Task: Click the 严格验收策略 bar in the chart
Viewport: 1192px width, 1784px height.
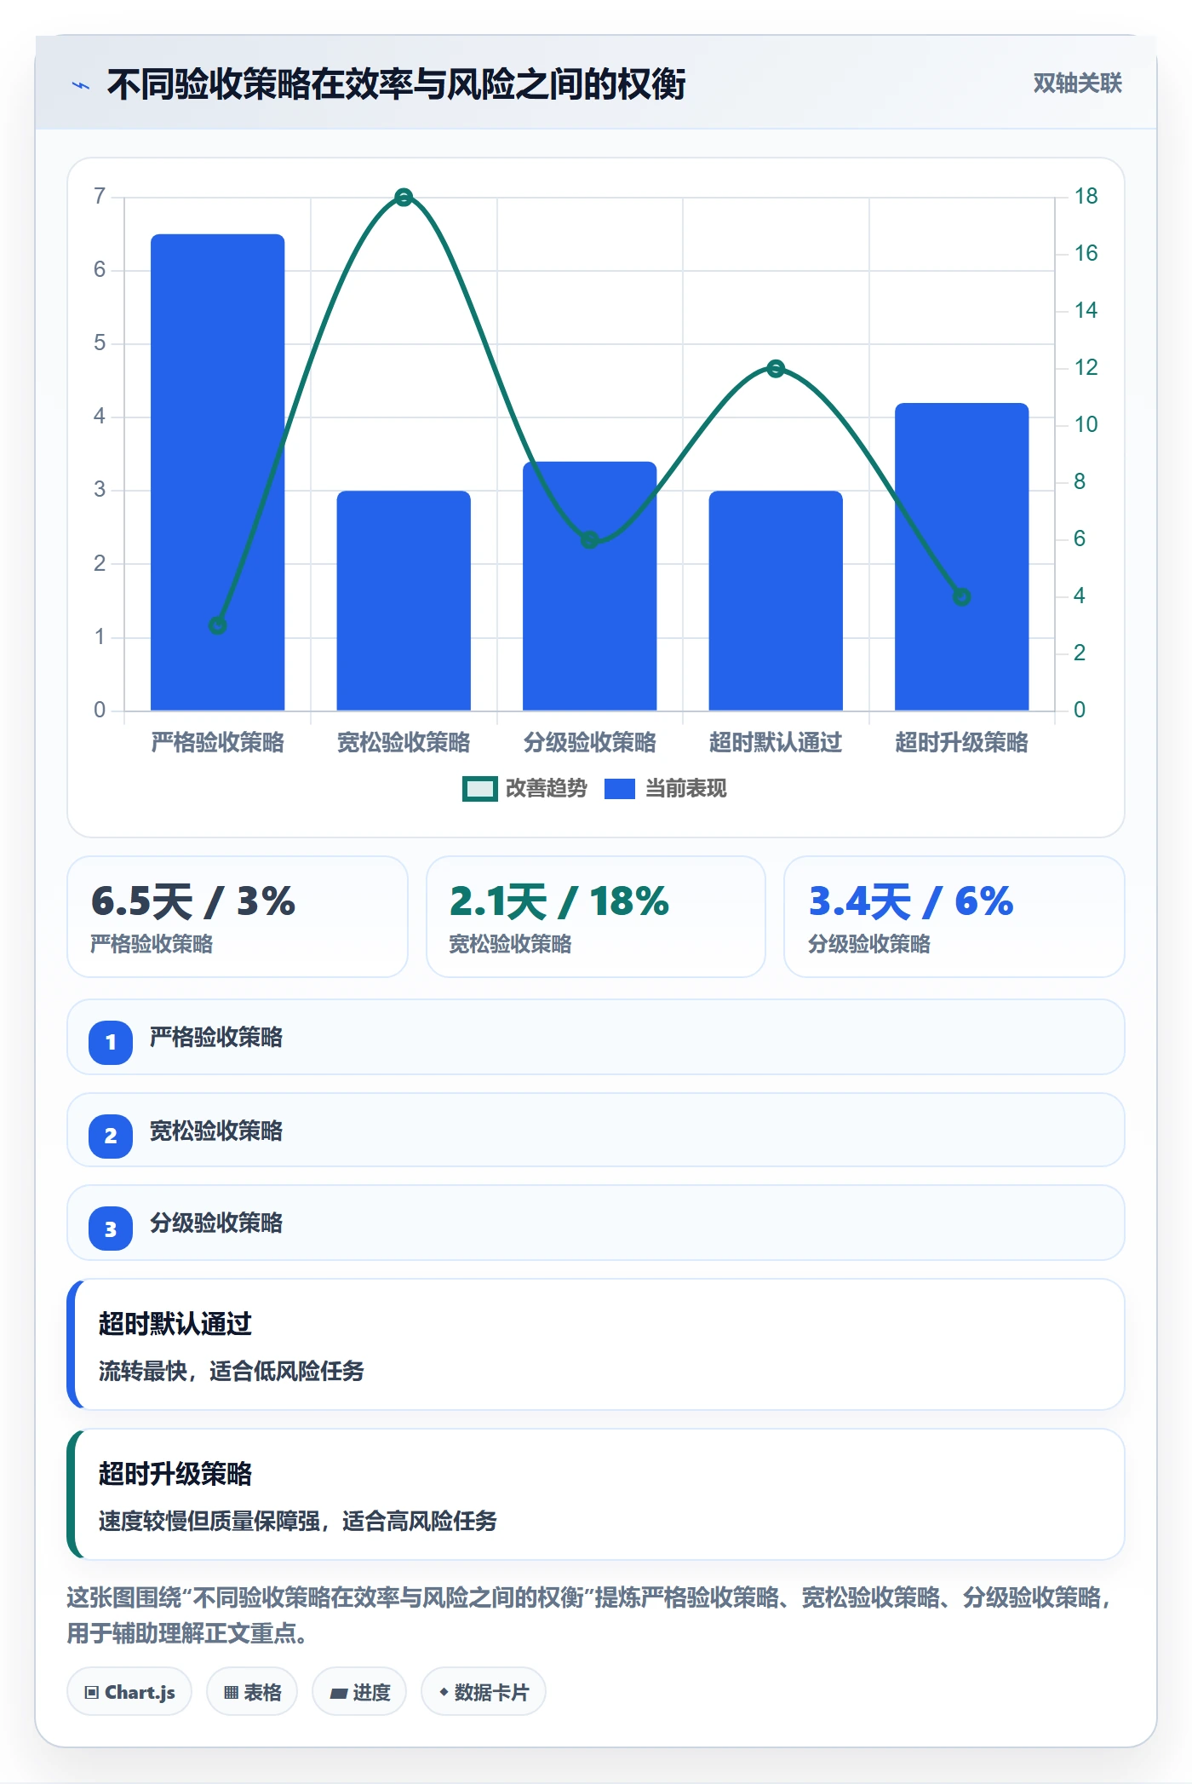Action: (218, 472)
